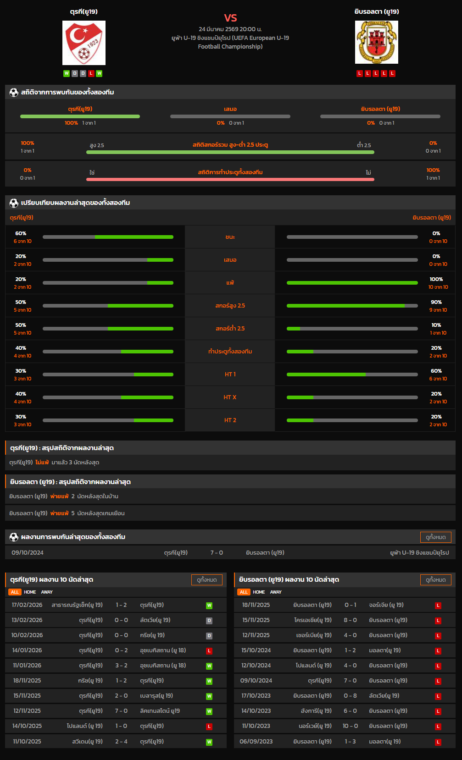
Task: Click the over-under 2.5 goals green progress bar
Action: click(x=230, y=152)
